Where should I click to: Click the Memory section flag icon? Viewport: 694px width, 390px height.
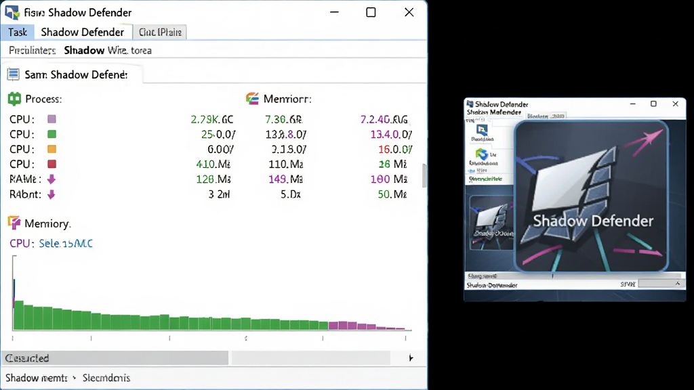pyautogui.click(x=14, y=223)
